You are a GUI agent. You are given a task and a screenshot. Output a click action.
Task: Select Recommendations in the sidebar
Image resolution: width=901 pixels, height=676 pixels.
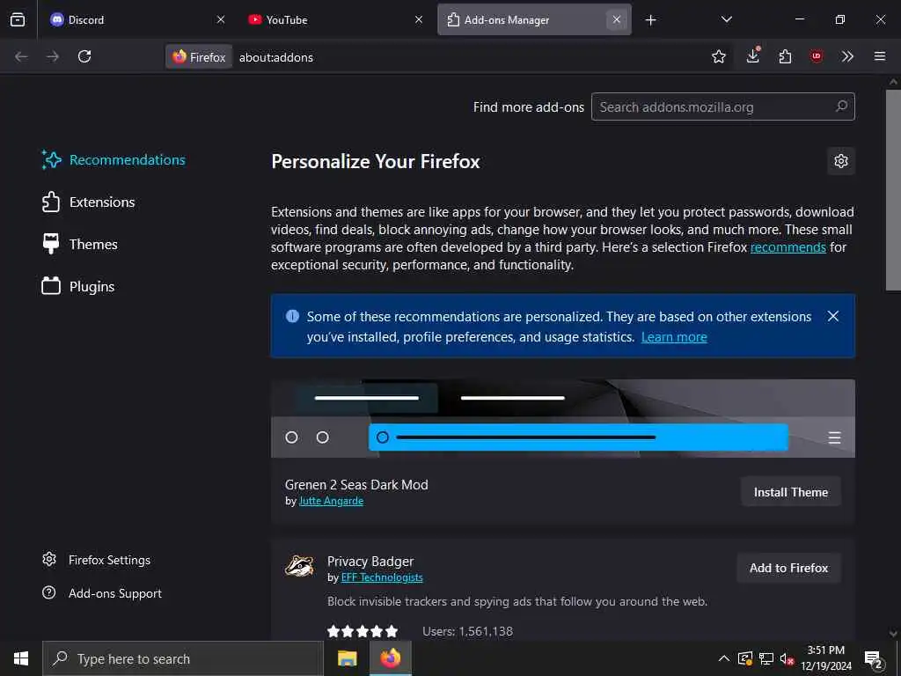tap(114, 160)
